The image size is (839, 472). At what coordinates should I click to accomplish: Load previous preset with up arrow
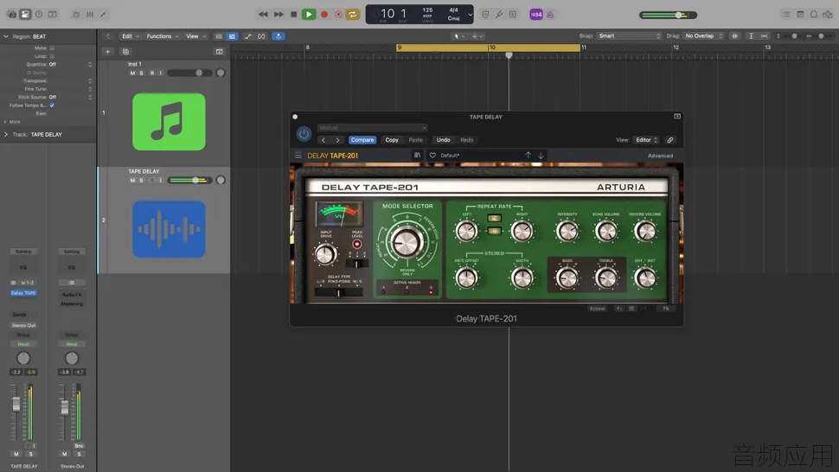tap(528, 155)
